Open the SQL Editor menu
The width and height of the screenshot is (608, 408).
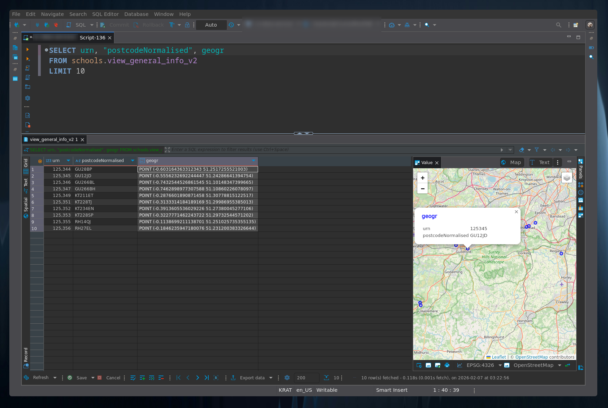point(105,14)
